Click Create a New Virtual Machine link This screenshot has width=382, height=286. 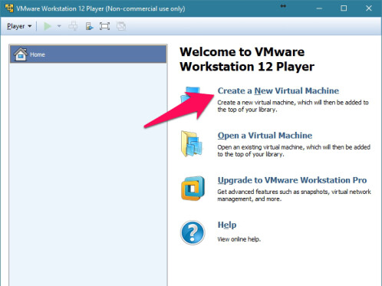[278, 90]
